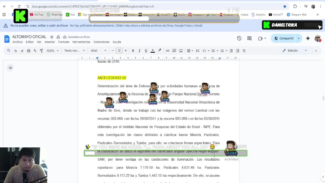
Task: Open the YouTube bookmark
Action: point(37,14)
